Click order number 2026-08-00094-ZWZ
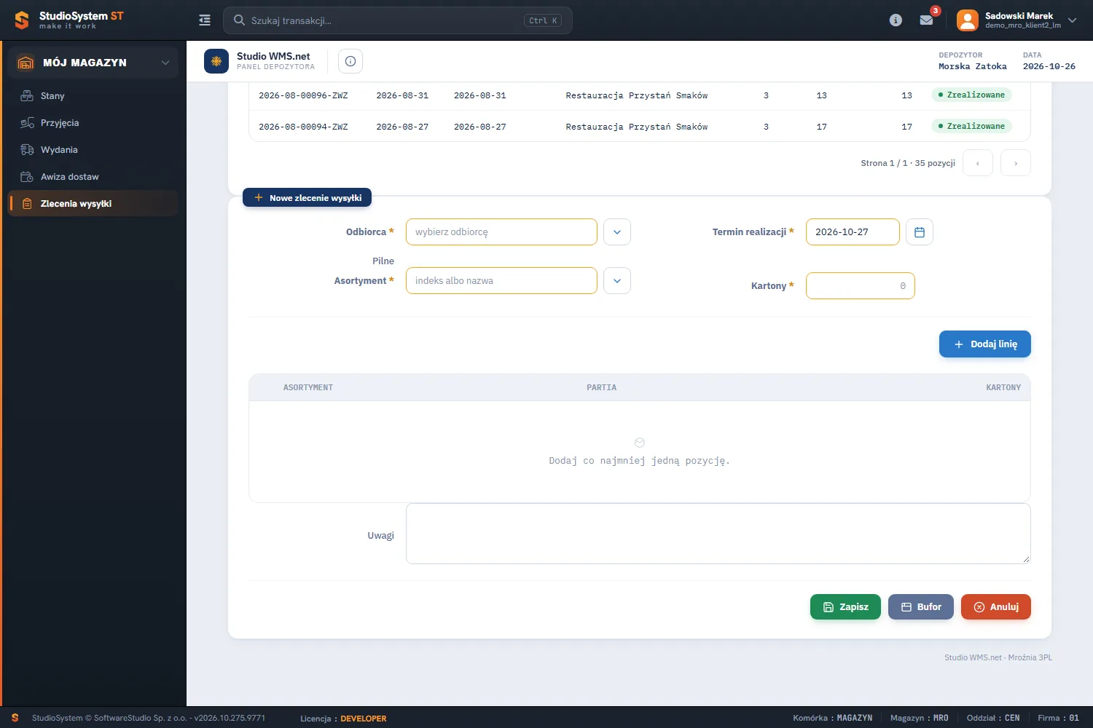1093x728 pixels. click(x=303, y=127)
